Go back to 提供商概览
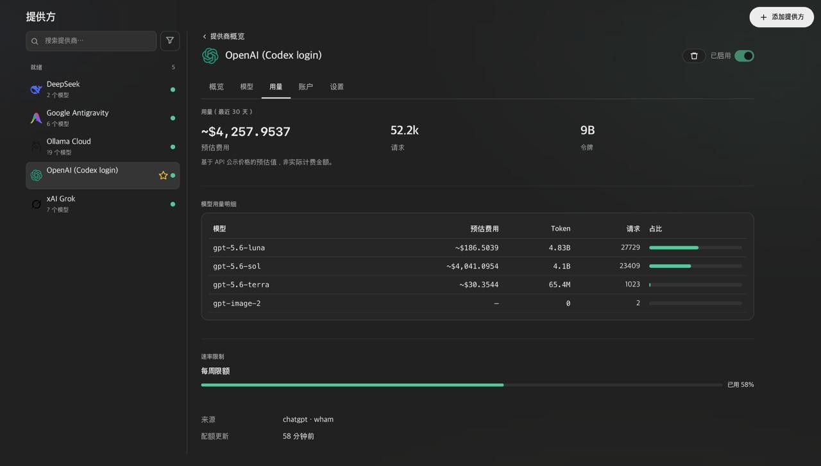 pyautogui.click(x=223, y=37)
